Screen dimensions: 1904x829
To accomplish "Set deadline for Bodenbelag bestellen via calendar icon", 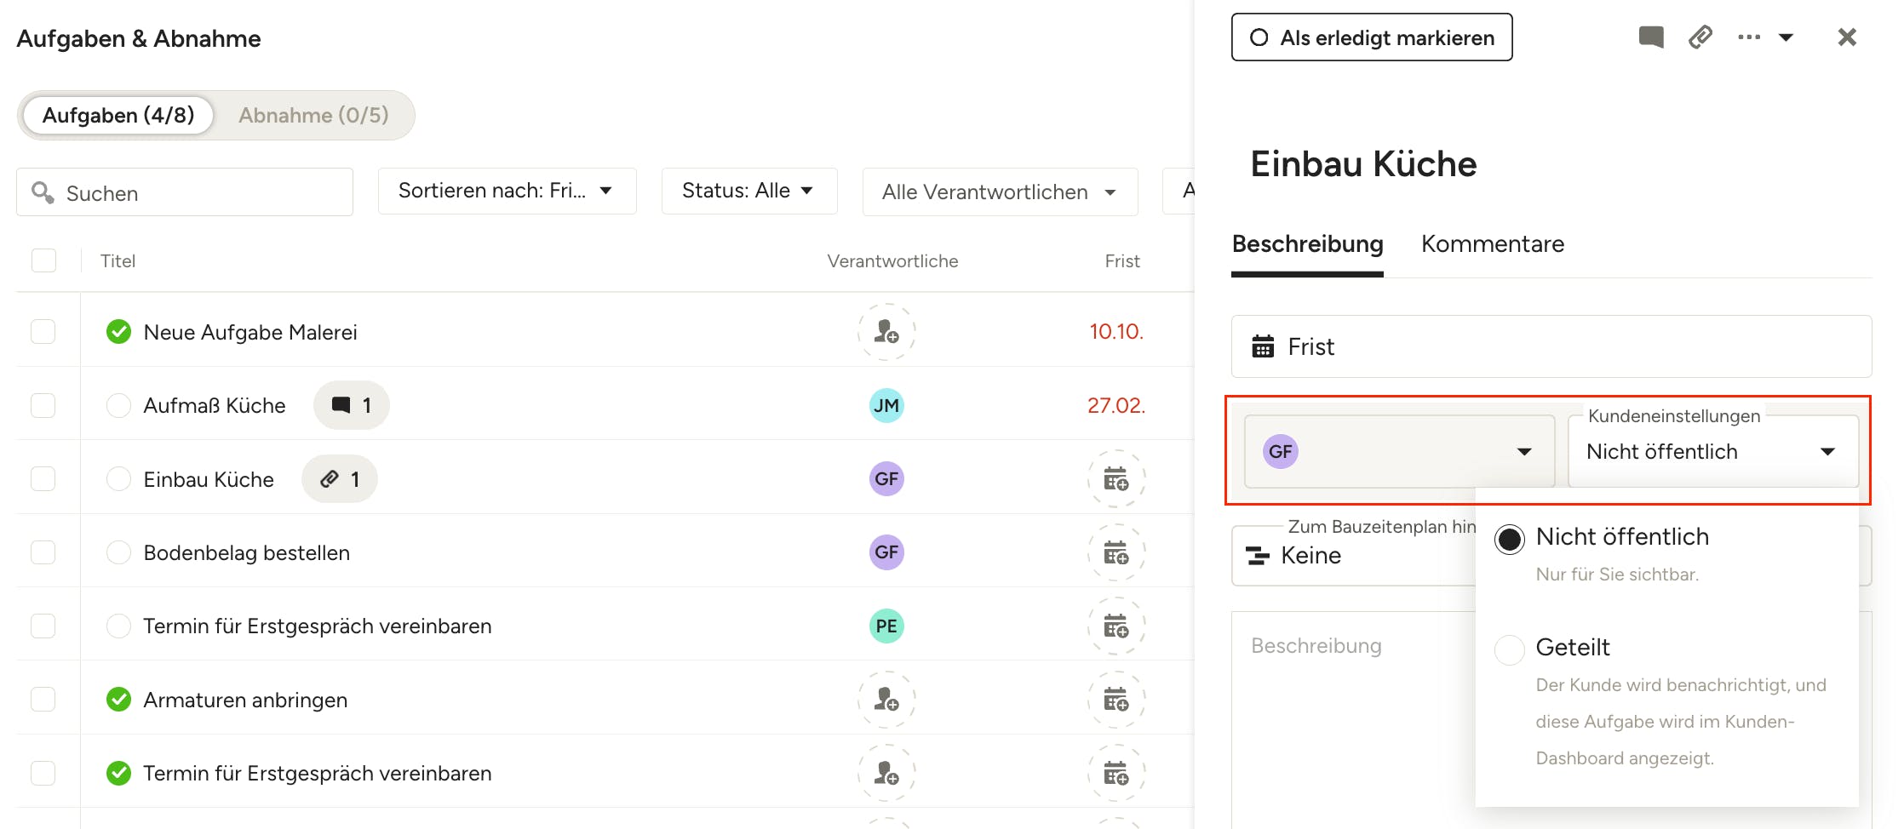I will tap(1115, 552).
